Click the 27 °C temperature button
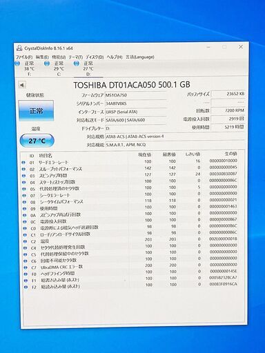This screenshot has height=353, width=265. (x=37, y=141)
